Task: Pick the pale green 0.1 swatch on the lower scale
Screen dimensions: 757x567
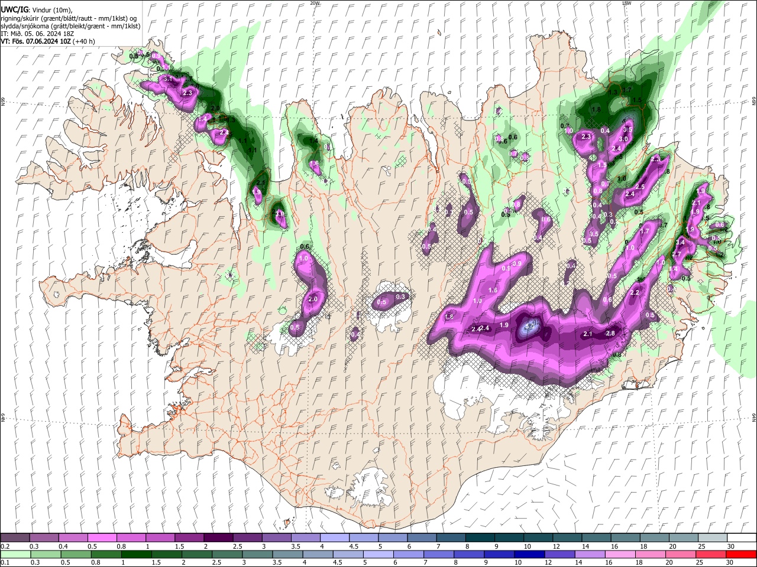Action: tap(15, 554)
